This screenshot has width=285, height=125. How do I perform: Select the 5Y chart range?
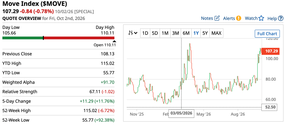205,33
